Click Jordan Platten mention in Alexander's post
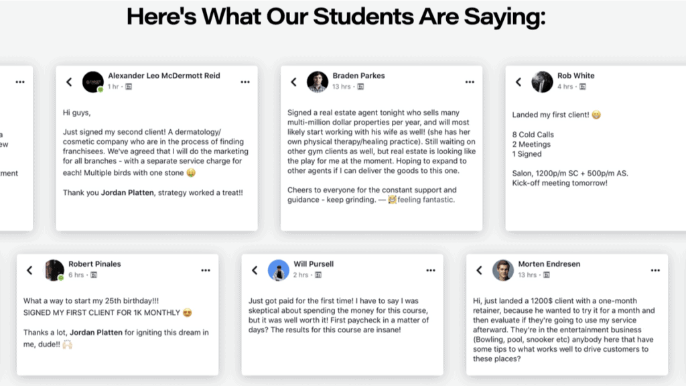686x386 pixels. pyautogui.click(x=127, y=192)
